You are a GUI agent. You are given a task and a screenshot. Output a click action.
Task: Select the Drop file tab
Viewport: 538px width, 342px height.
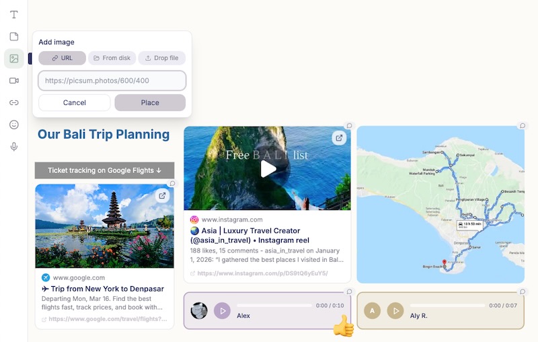[161, 59]
